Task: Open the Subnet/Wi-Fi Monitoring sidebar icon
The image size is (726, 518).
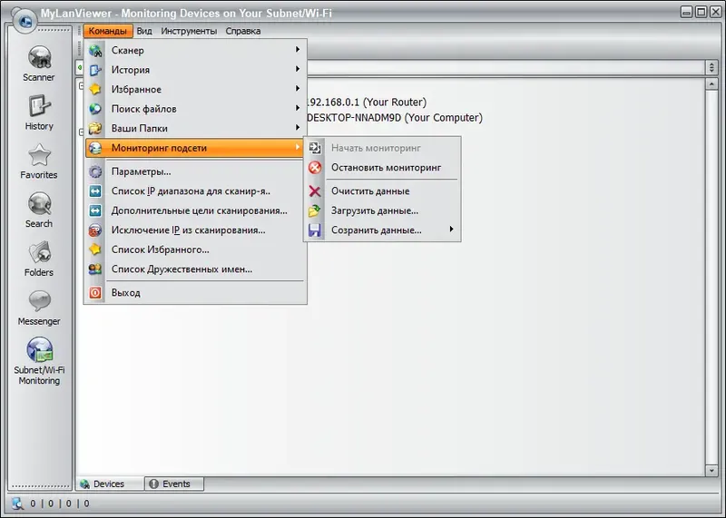Action: pos(39,350)
